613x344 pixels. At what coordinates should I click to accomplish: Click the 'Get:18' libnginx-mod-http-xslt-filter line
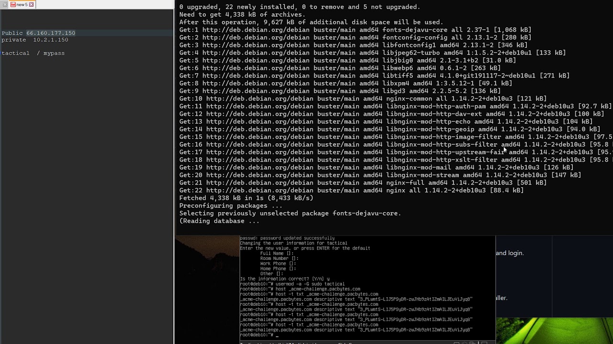point(396,160)
